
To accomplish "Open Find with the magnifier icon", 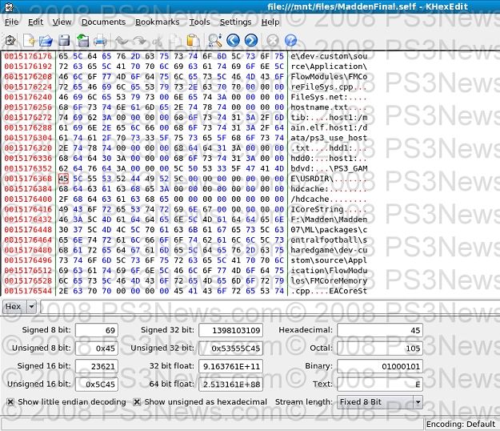I will coord(215,41).
